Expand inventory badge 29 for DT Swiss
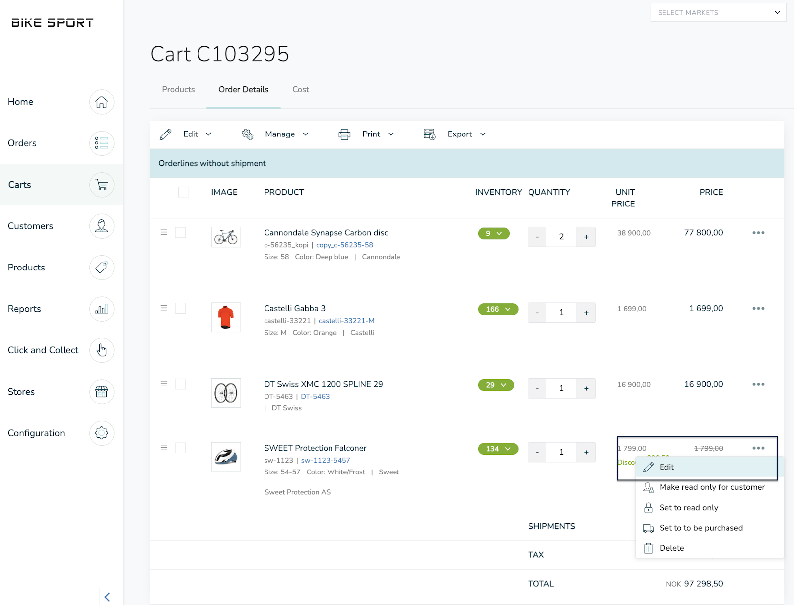794x605 pixels. click(496, 385)
